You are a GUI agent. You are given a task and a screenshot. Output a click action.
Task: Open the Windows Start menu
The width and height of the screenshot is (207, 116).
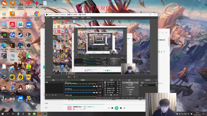pos(3,114)
